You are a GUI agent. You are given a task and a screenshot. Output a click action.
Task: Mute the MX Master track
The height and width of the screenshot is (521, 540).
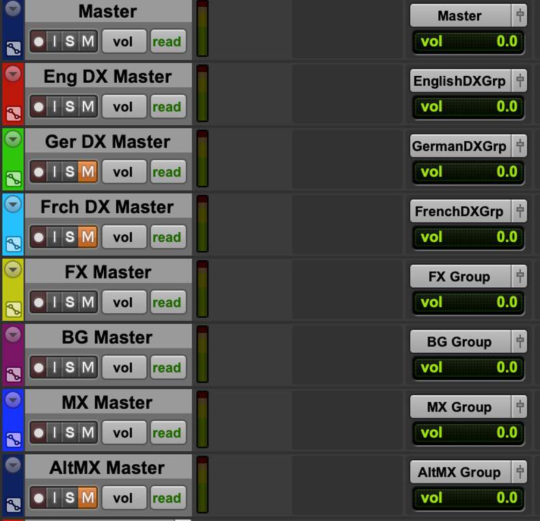click(87, 432)
